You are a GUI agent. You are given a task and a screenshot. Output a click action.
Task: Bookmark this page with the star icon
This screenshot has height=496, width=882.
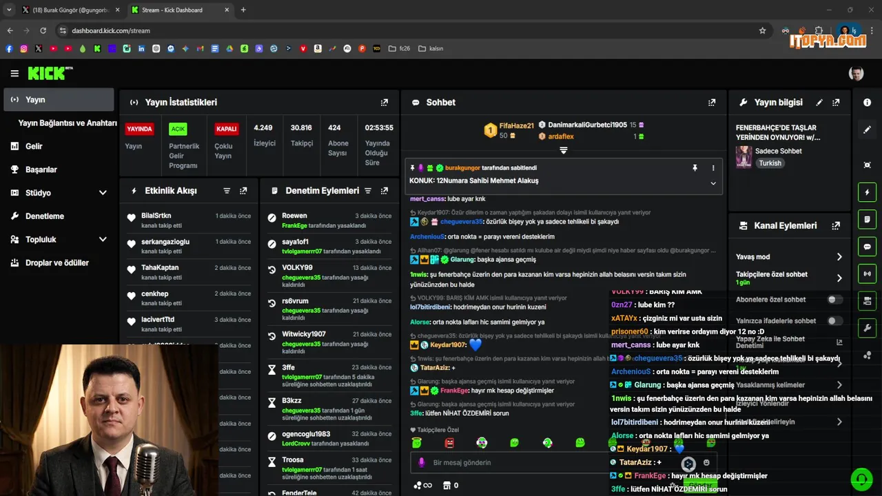click(x=762, y=30)
